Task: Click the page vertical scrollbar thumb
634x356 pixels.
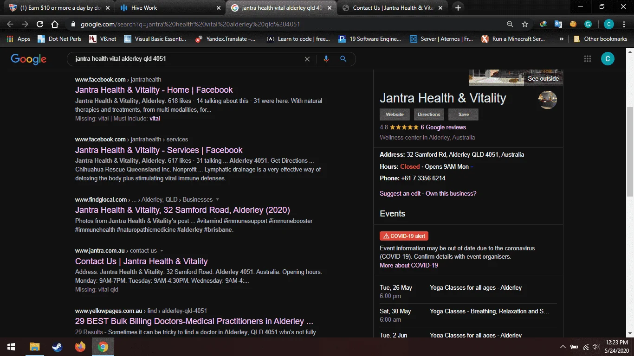Action: (630, 152)
